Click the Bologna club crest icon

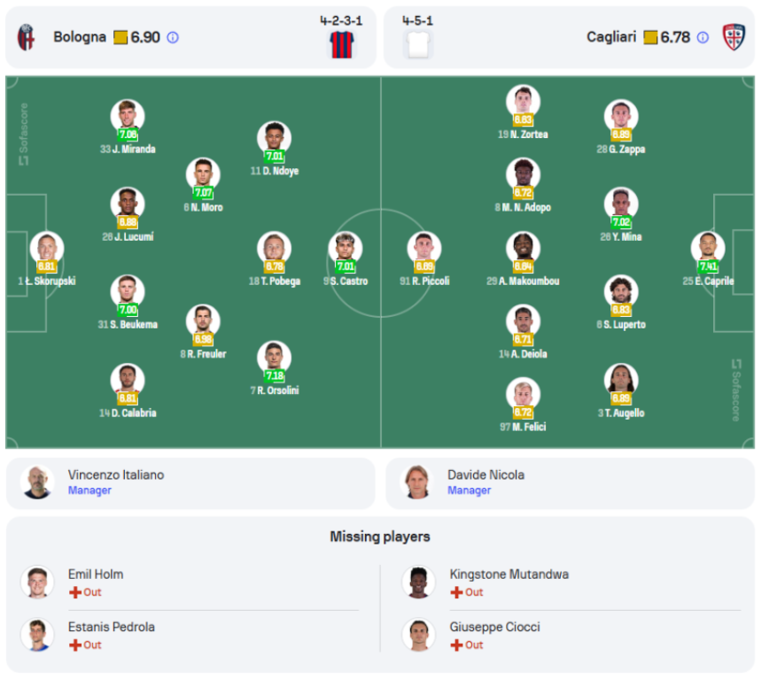(26, 37)
